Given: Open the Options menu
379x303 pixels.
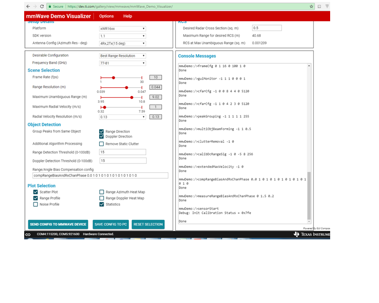Looking at the screenshot, I should pos(107,16).
